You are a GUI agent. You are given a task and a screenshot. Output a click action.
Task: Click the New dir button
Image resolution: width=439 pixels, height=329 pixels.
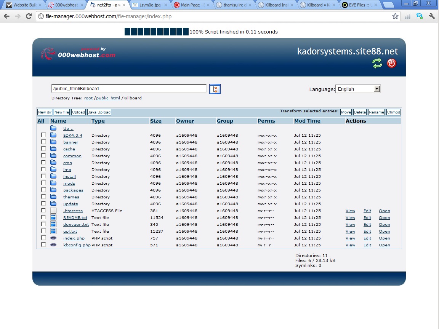[45, 112]
